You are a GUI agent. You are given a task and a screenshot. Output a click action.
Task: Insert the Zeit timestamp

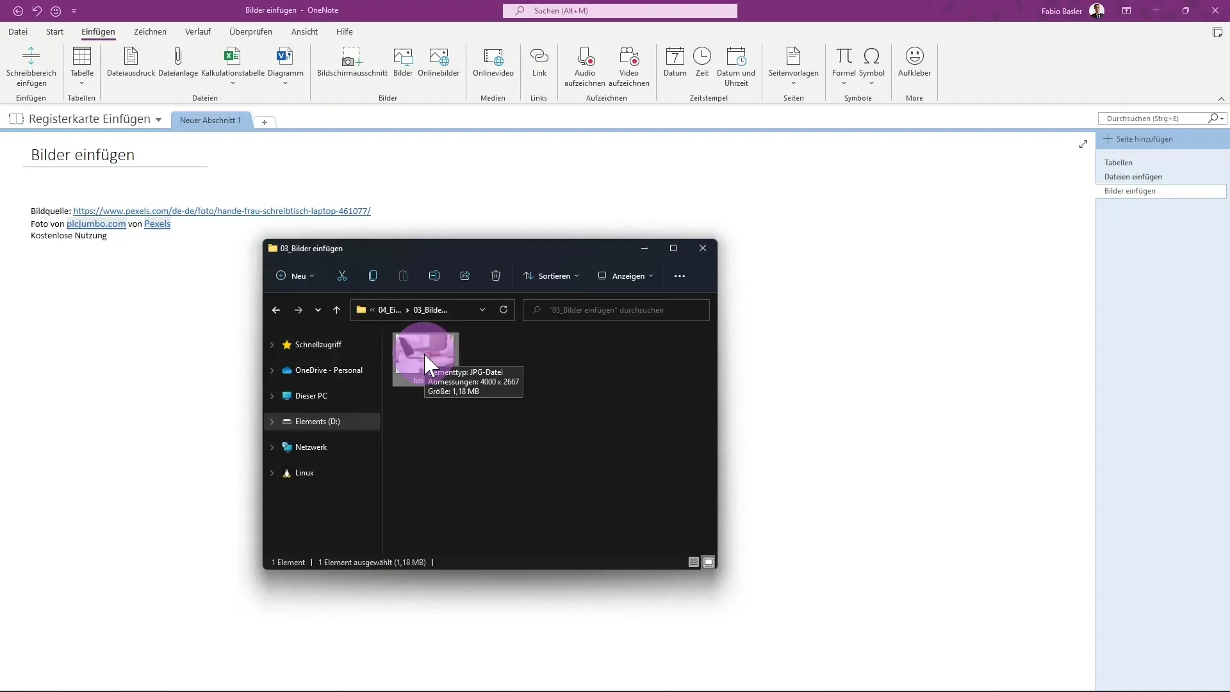(702, 62)
